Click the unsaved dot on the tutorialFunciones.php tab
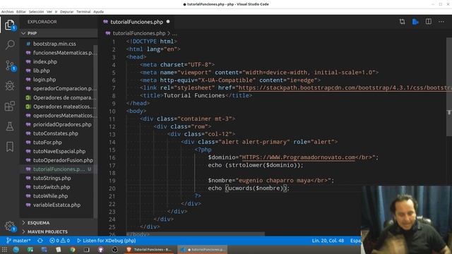452x254 pixels. click(168, 22)
